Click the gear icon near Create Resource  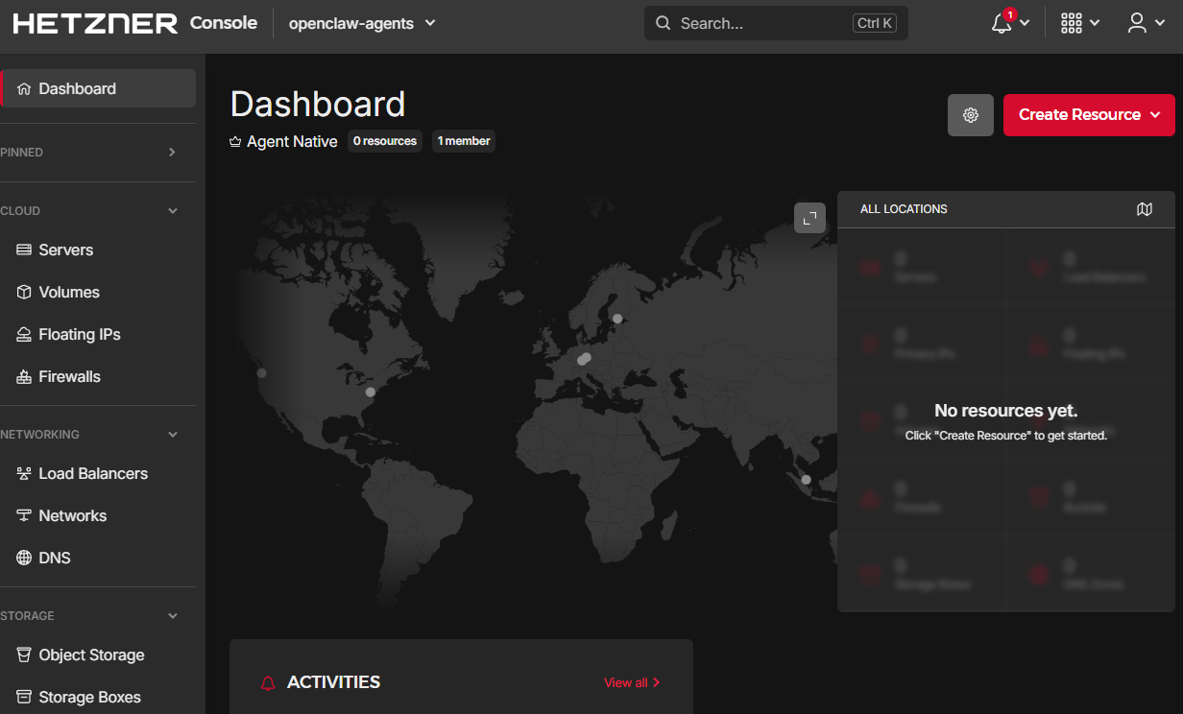coord(970,115)
